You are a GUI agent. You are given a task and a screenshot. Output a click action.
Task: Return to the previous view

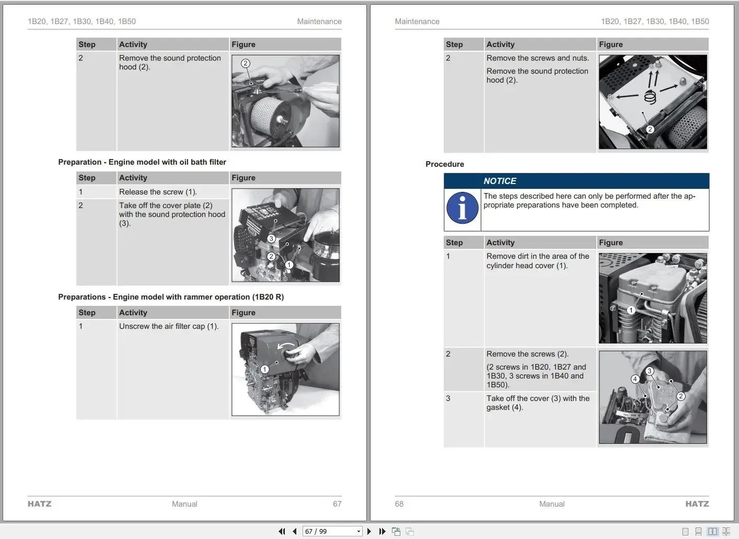(396, 531)
